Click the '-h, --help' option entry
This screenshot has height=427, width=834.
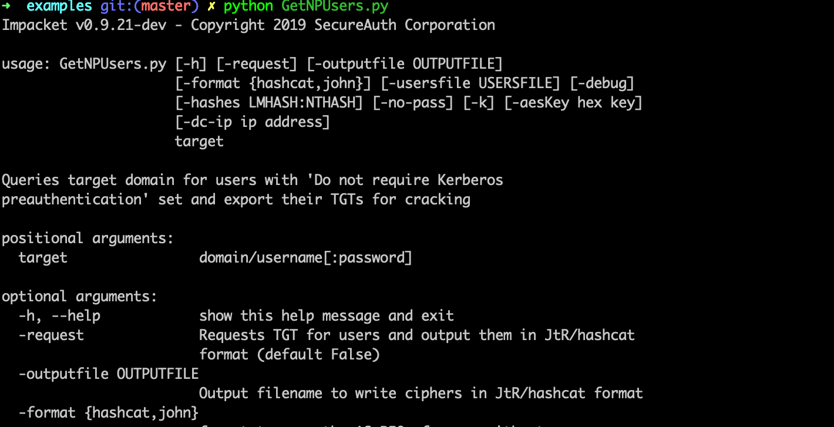click(59, 316)
